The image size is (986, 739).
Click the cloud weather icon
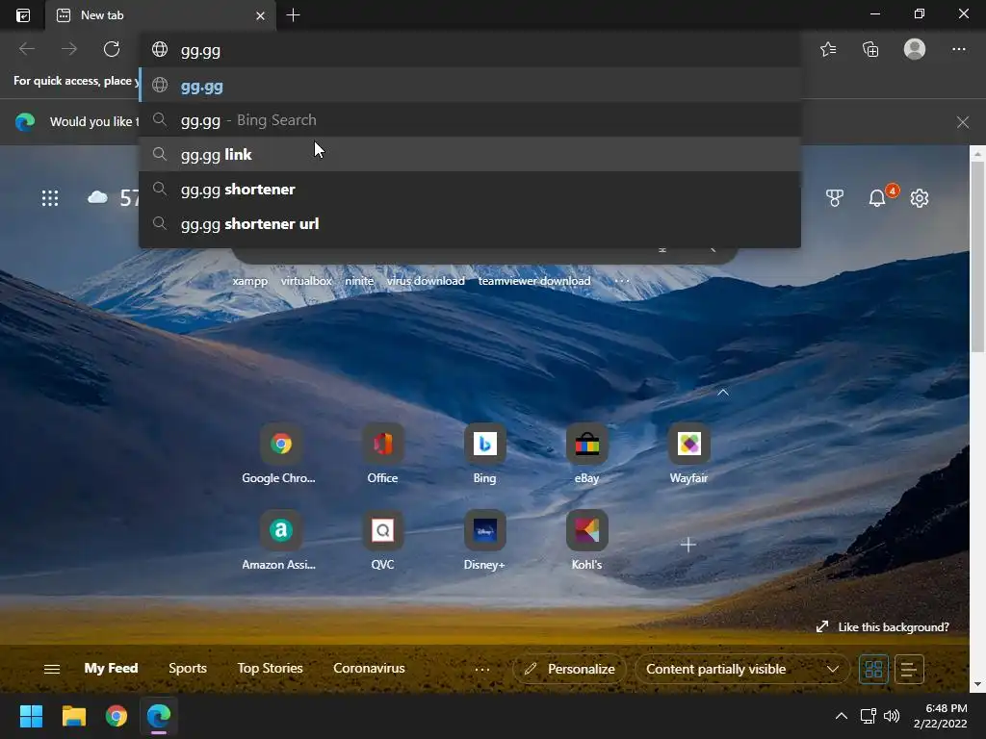[97, 198]
